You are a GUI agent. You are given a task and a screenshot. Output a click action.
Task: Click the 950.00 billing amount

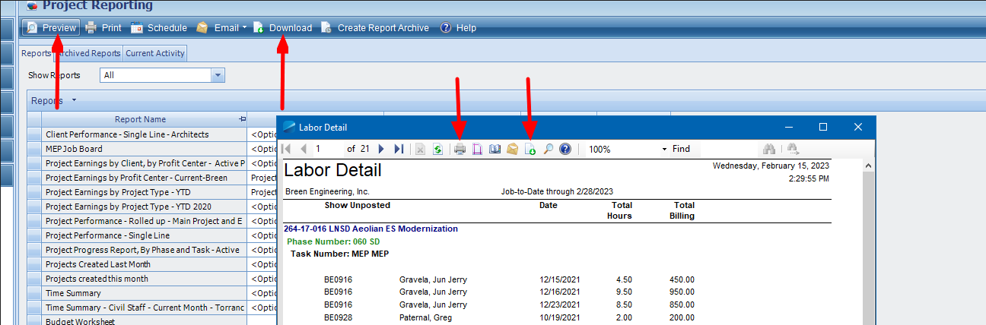click(x=681, y=292)
